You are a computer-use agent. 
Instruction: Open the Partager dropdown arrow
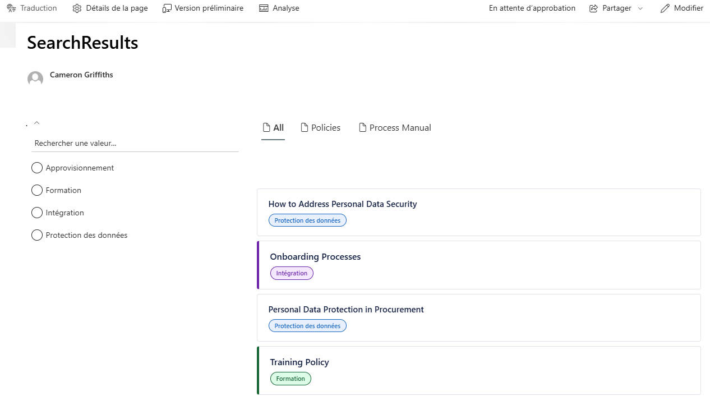click(640, 8)
